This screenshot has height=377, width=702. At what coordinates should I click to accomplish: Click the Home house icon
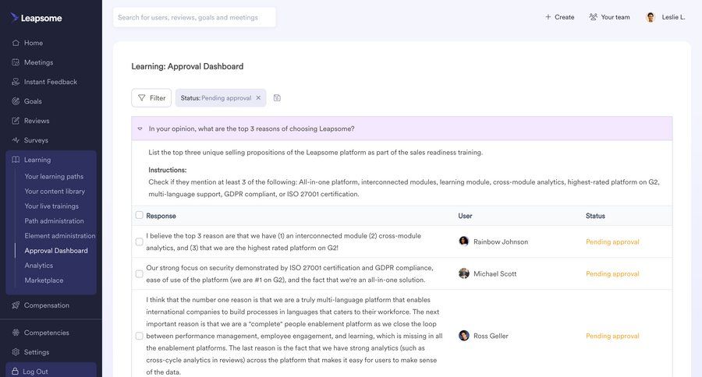(16, 43)
